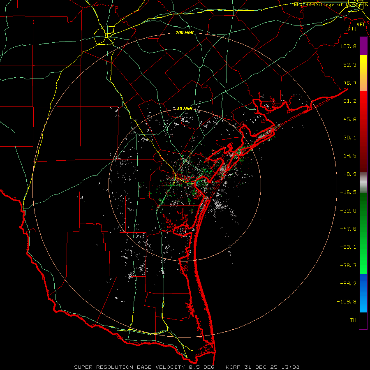
Task: Click the -0.9 velocity scale value
Action: (x=350, y=174)
